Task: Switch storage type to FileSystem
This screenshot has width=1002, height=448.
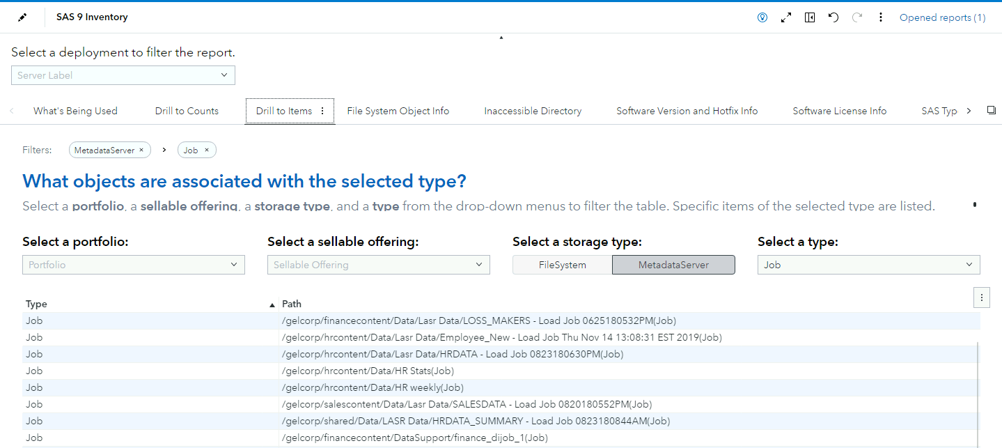Action: pyautogui.click(x=561, y=264)
